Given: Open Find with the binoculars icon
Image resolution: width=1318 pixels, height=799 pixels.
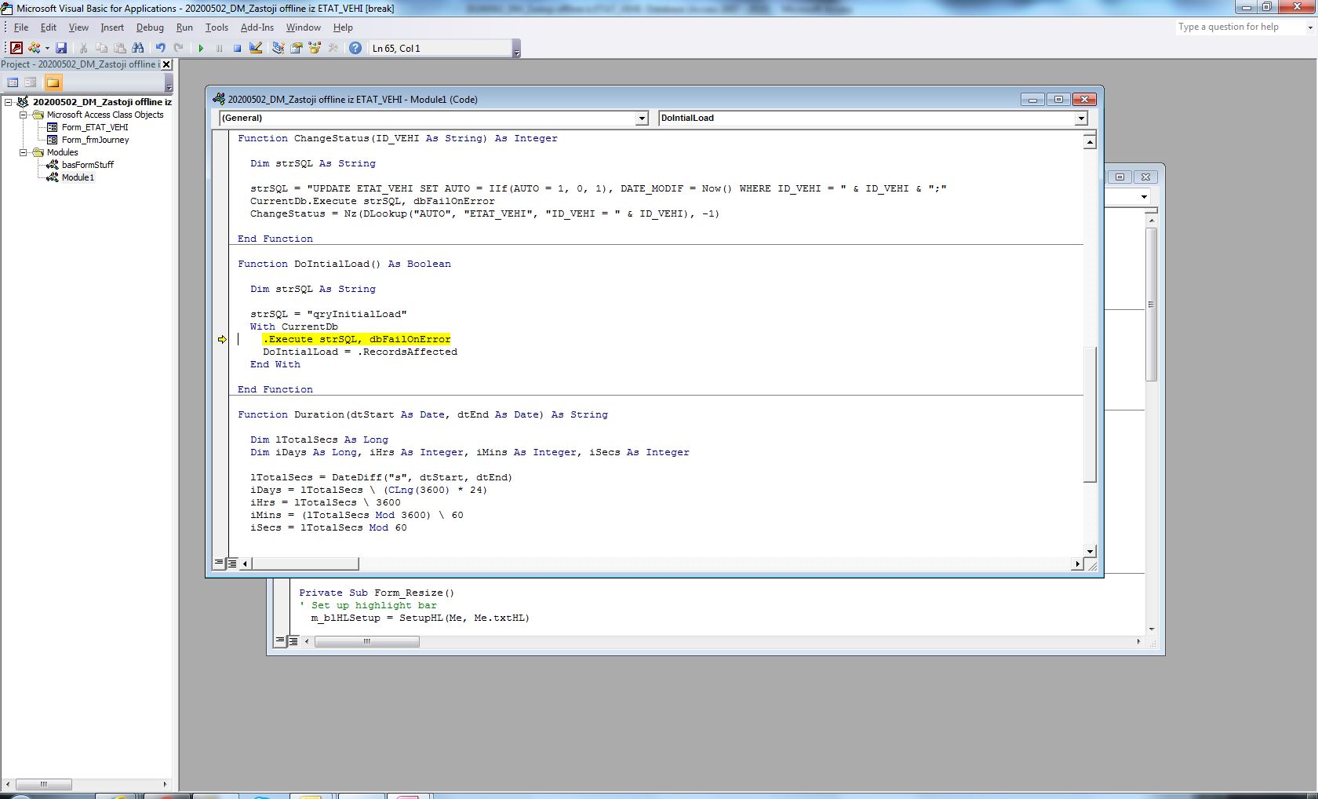Looking at the screenshot, I should click(138, 48).
